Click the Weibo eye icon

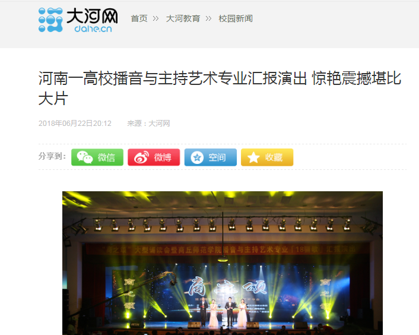point(141,157)
